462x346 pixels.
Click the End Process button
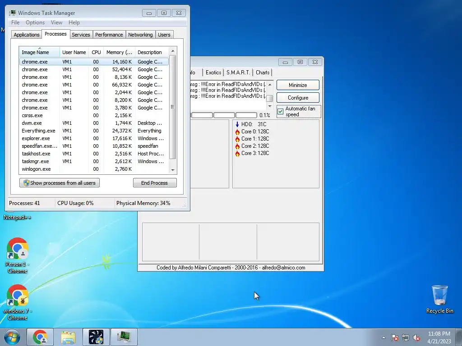tap(155, 183)
